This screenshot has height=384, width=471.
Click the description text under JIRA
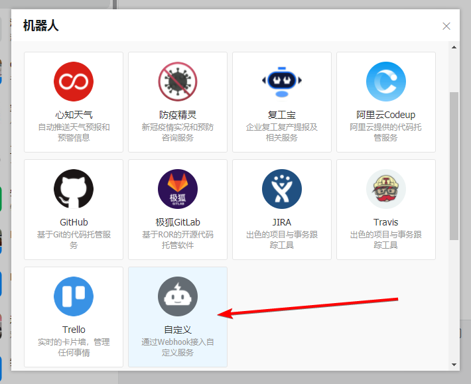click(282, 240)
